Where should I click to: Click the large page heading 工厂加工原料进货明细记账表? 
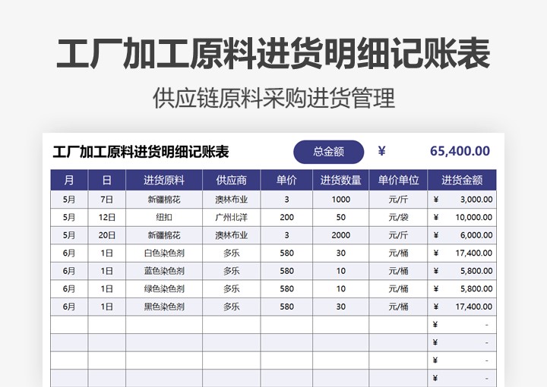pos(273,54)
